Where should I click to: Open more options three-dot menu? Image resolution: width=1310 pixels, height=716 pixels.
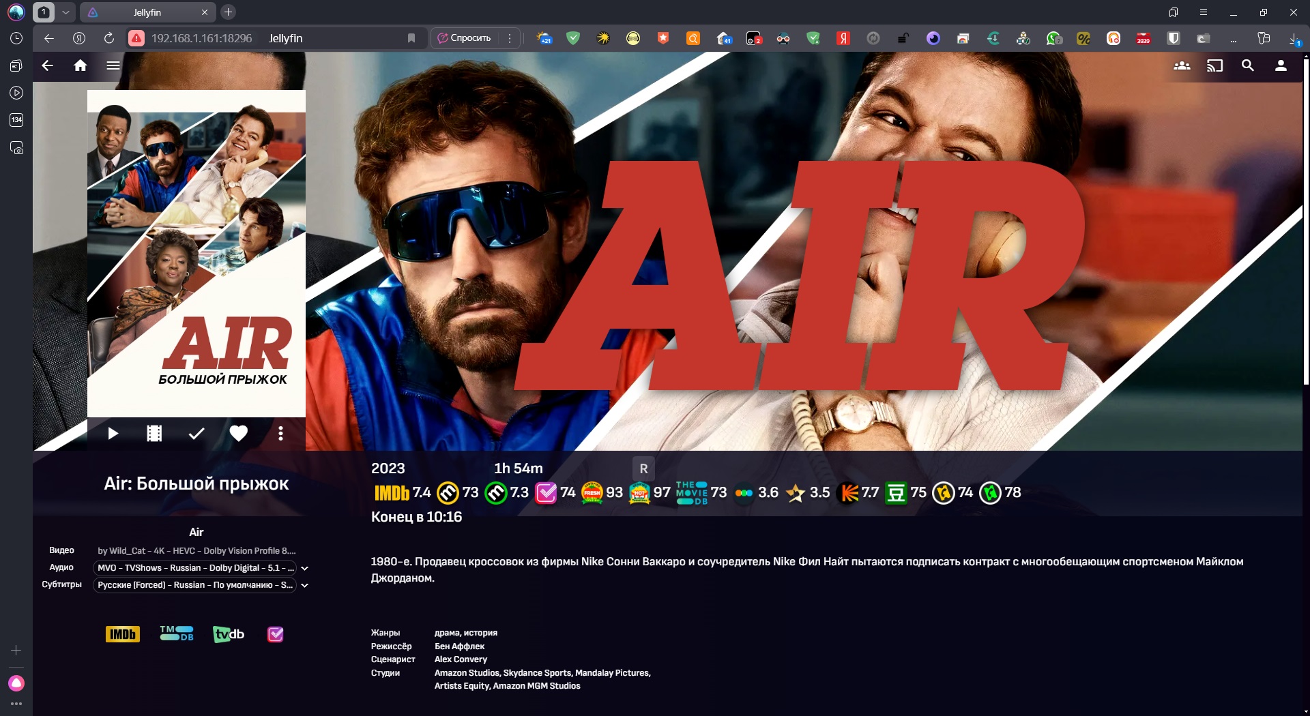coord(280,434)
